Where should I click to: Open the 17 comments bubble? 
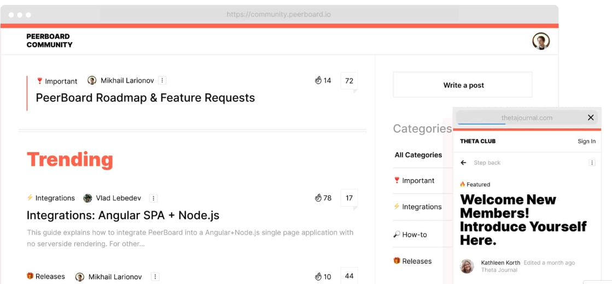349,199
